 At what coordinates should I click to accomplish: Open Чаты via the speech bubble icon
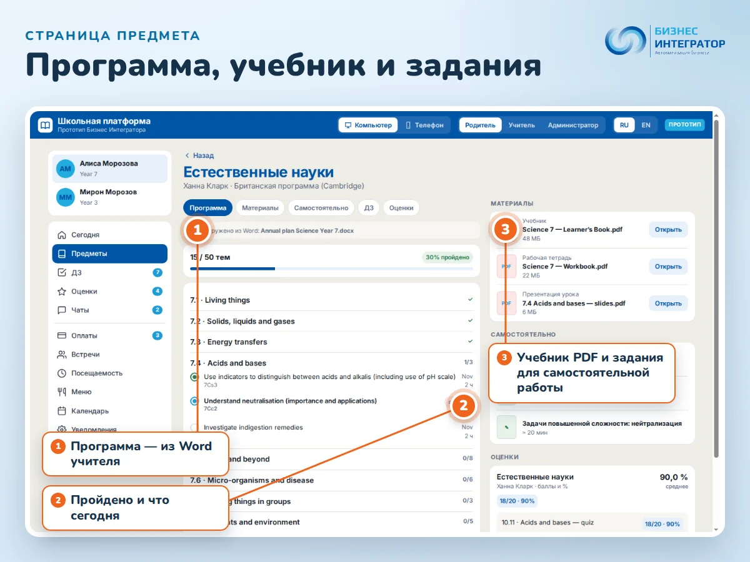(61, 310)
